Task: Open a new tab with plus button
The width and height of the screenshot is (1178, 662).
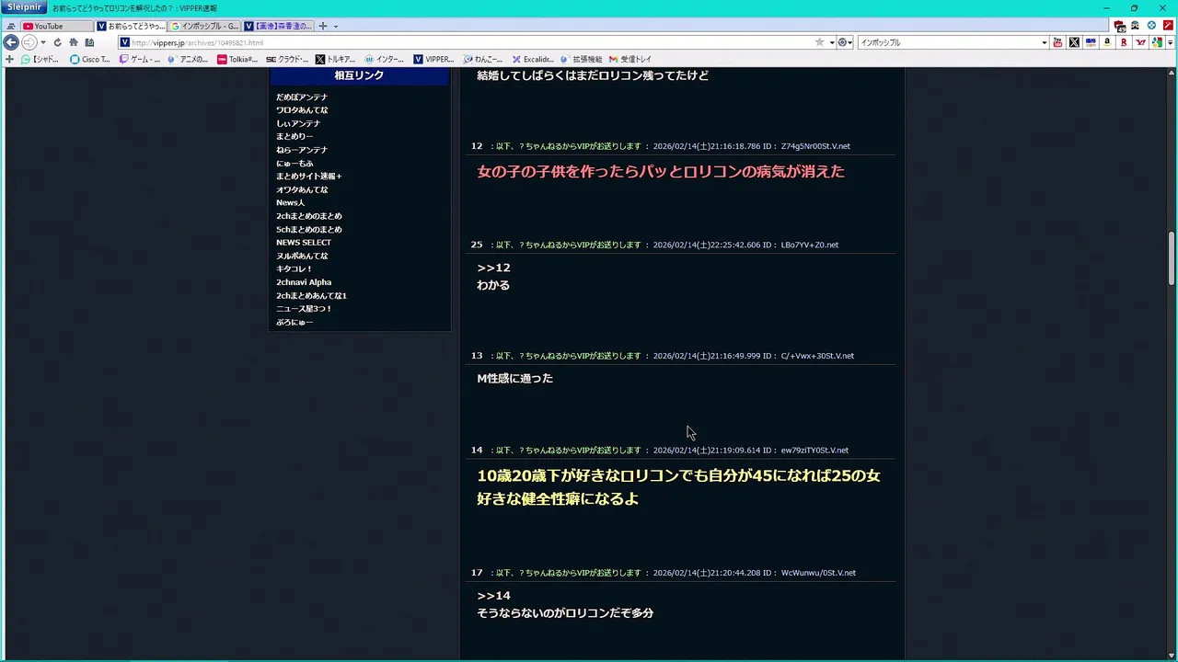Action: coord(323,26)
